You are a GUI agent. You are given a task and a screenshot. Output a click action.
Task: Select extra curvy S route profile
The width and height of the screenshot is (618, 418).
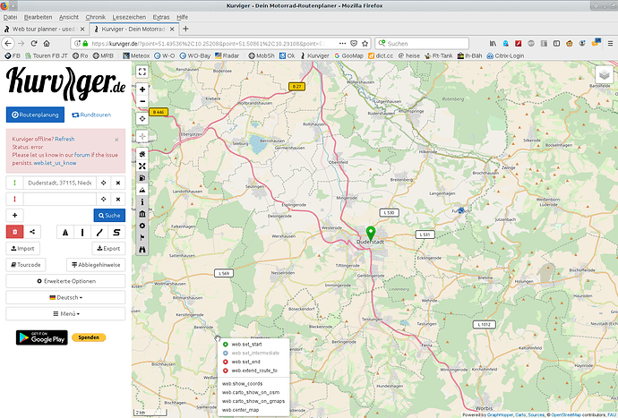pyautogui.click(x=116, y=232)
